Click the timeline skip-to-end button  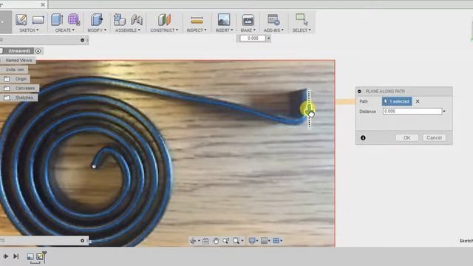[x=16, y=256]
